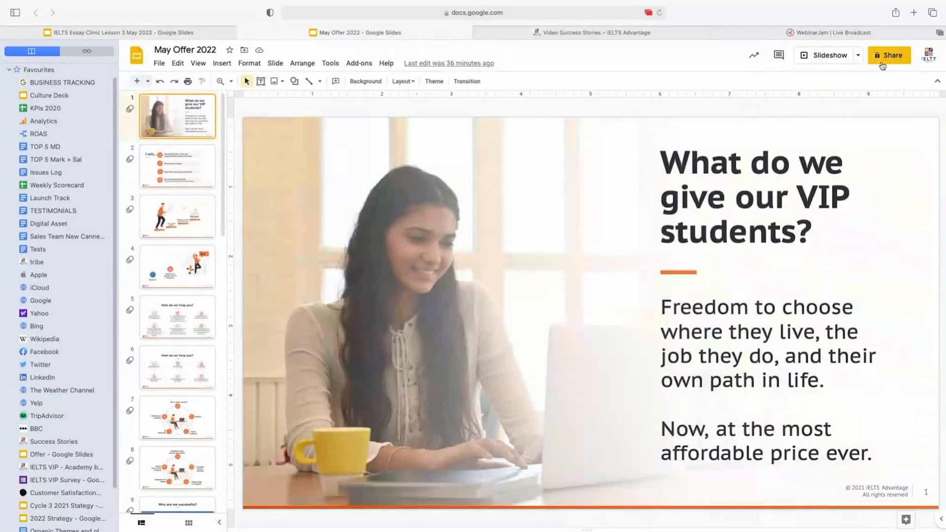
Task: Select the shape tool
Action: pos(294,81)
